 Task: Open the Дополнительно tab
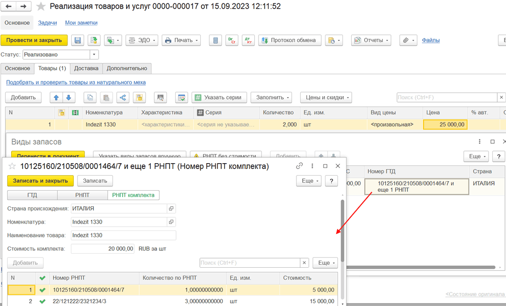[127, 68]
